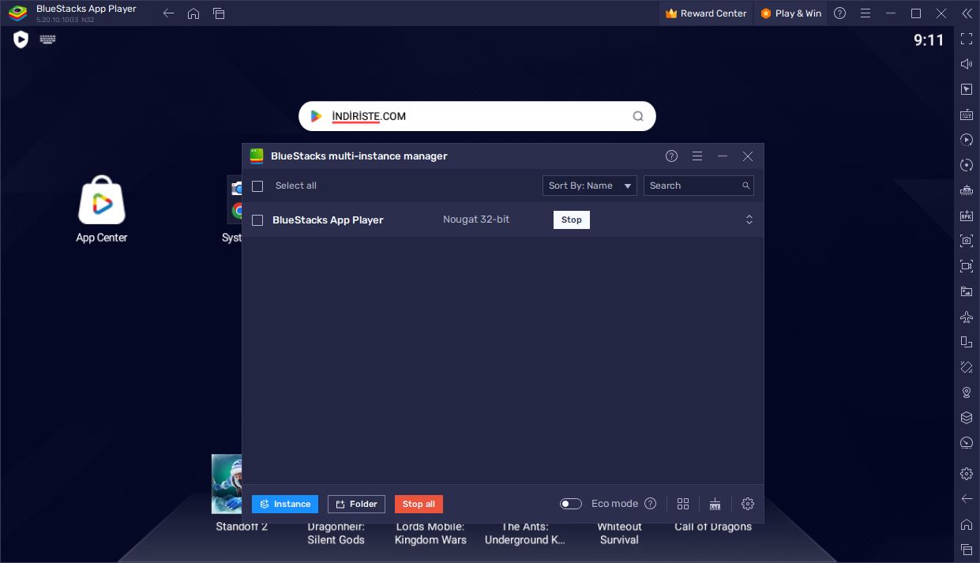Click the home icon in the right sidebar
Viewport: 980px width, 563px height.
967,524
